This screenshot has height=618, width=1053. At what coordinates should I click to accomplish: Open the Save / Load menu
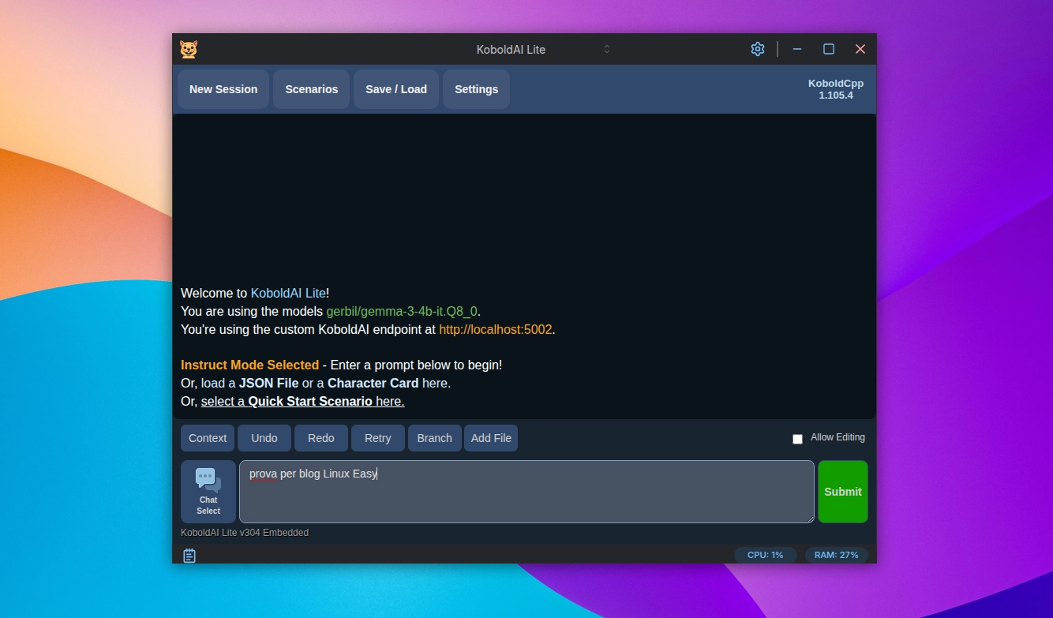pyautogui.click(x=396, y=89)
